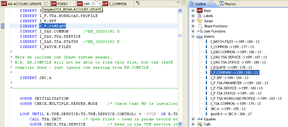Expand the Basic node in Outline
Viewport: 288px width, 127px height.
tap(193, 11)
